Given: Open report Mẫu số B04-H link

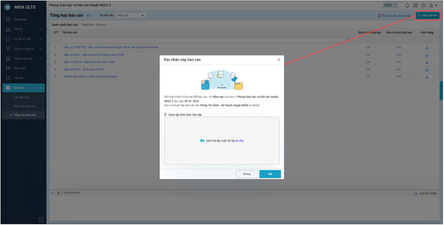Looking at the screenshot, I should 94,55.
